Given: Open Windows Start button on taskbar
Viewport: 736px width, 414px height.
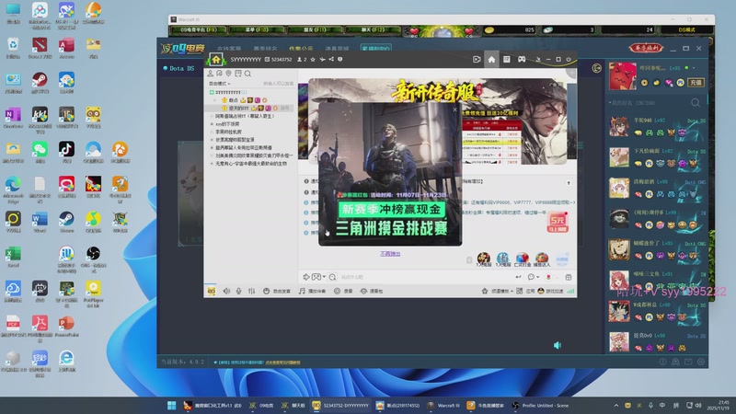Looking at the screenshot, I should (172, 406).
